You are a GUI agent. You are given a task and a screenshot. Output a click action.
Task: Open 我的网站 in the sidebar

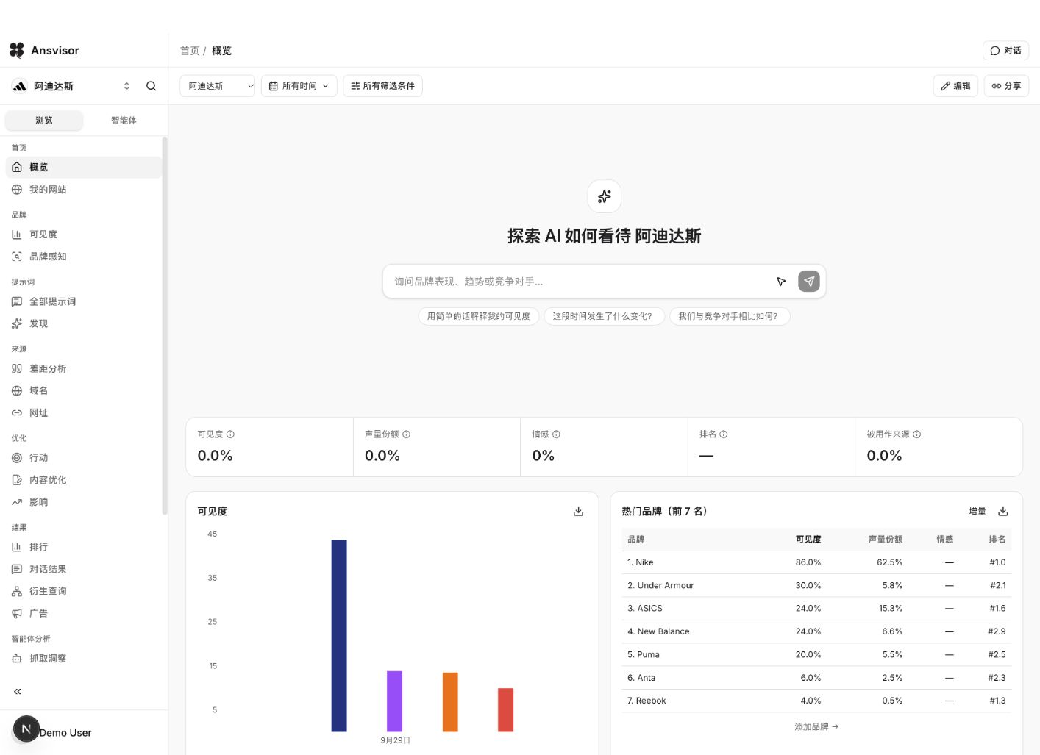pos(84,190)
